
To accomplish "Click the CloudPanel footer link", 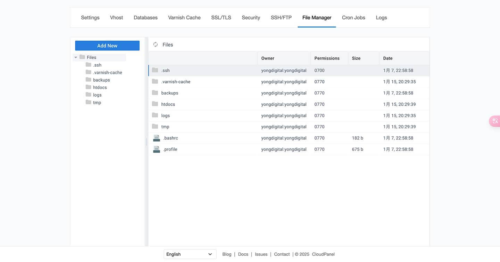I will 323,254.
